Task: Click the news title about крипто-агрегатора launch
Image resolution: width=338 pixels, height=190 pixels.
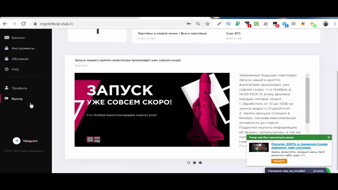Action: click(128, 60)
